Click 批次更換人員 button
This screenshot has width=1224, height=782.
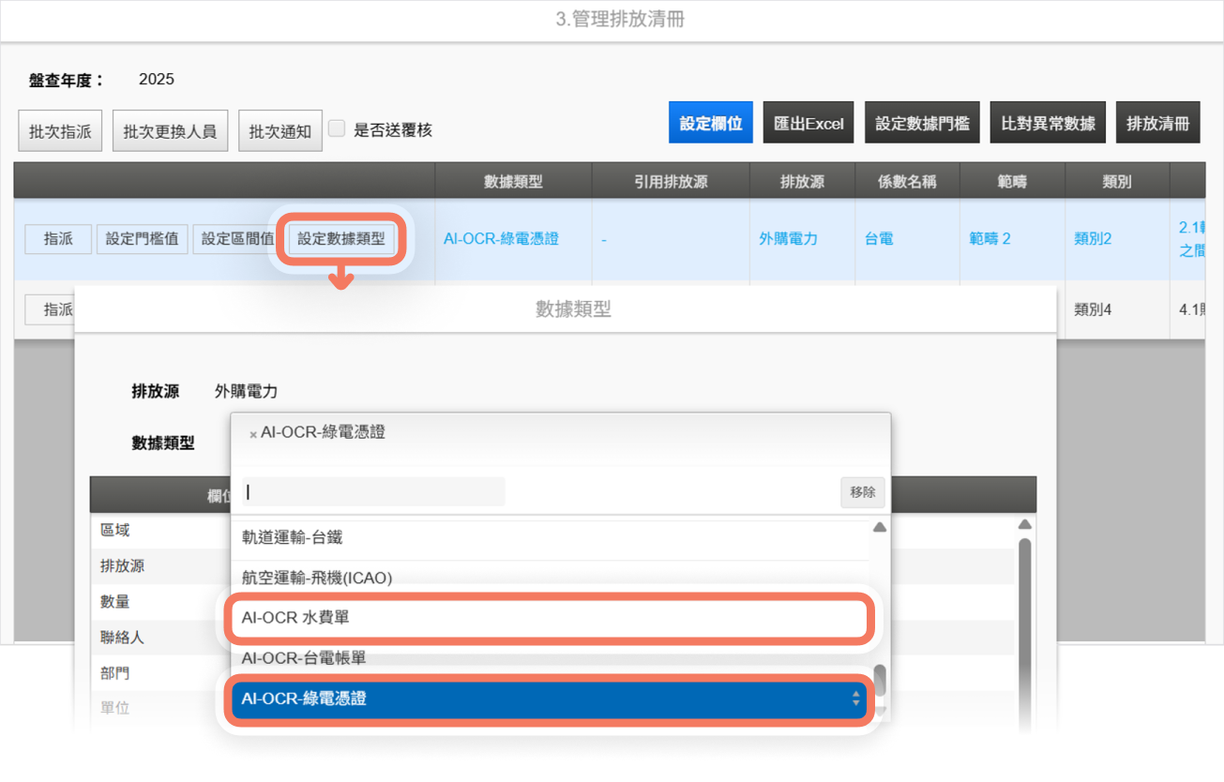170,131
